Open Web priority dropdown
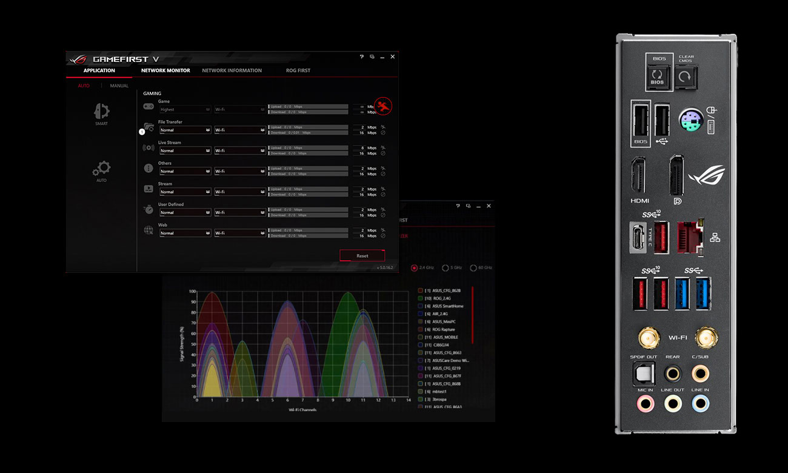Screen dimensions: 788x473 coord(185,233)
